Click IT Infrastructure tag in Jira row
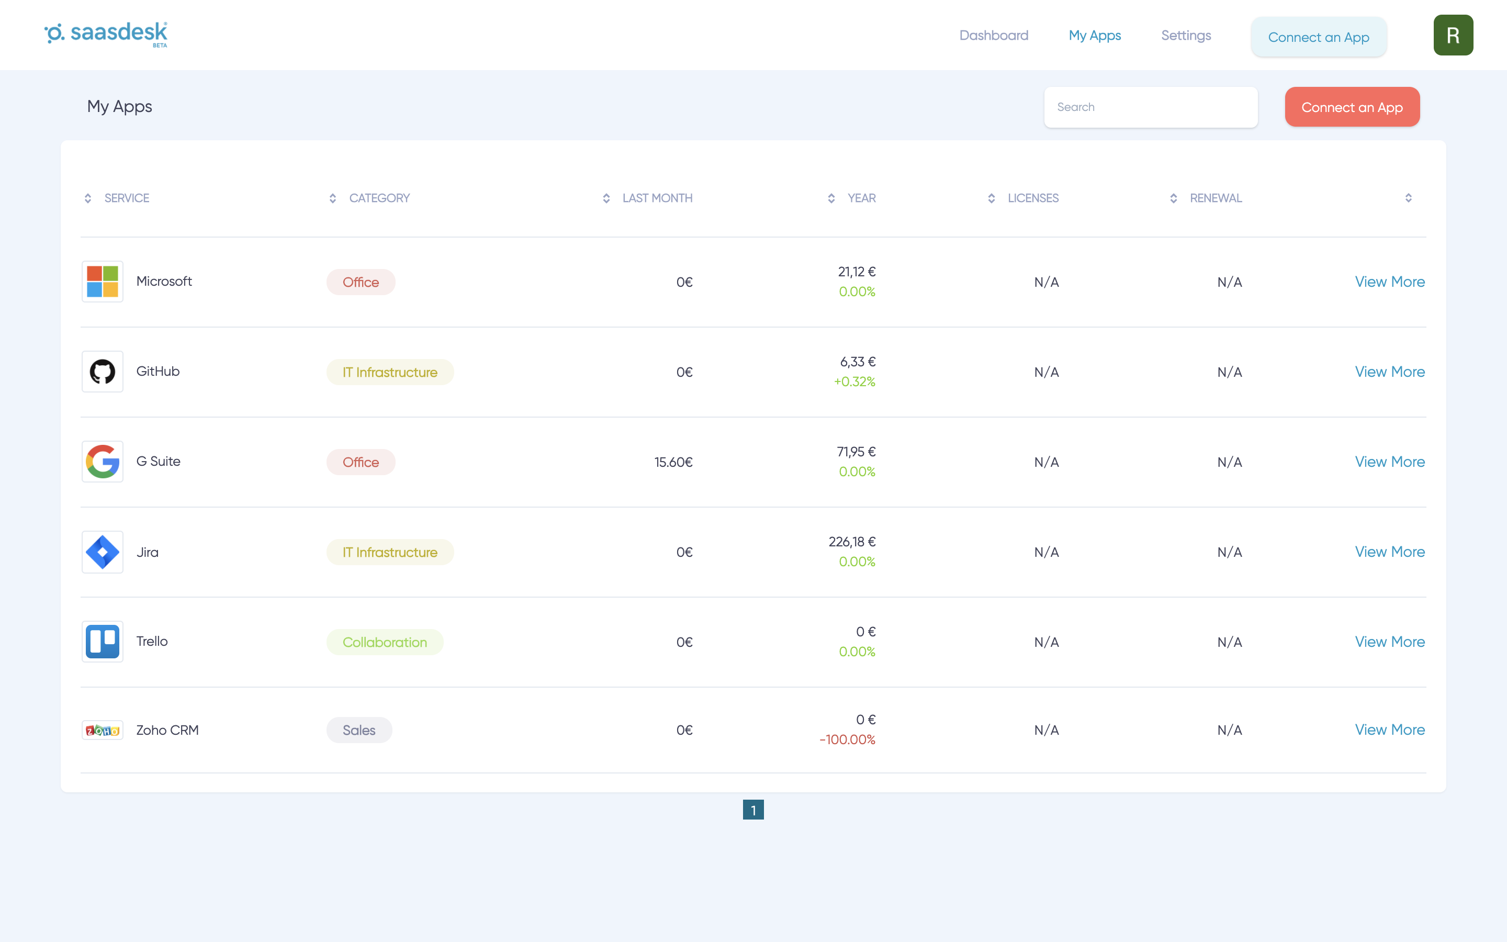 pyautogui.click(x=390, y=552)
